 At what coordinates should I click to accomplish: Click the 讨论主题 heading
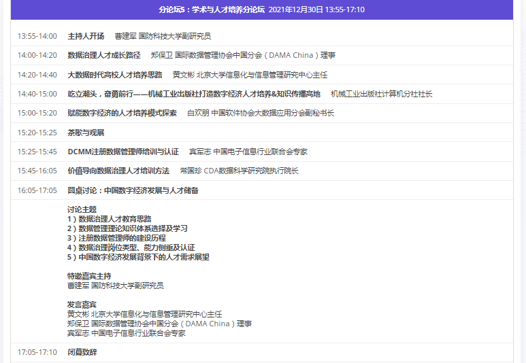coord(82,209)
